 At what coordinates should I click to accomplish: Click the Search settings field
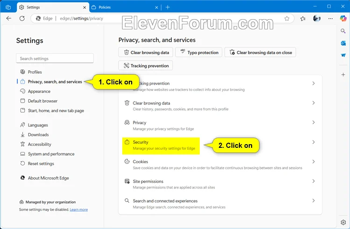click(55, 58)
